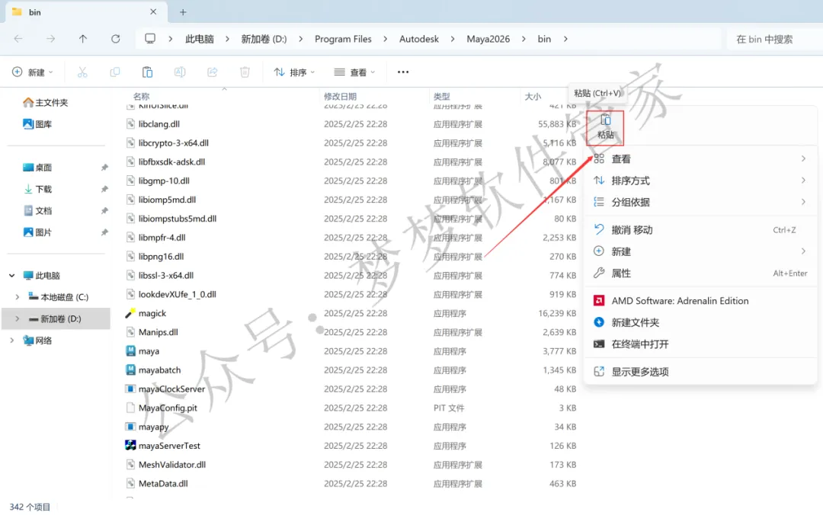Refresh the current folder
Image resolution: width=823 pixels, height=515 pixels.
click(116, 39)
